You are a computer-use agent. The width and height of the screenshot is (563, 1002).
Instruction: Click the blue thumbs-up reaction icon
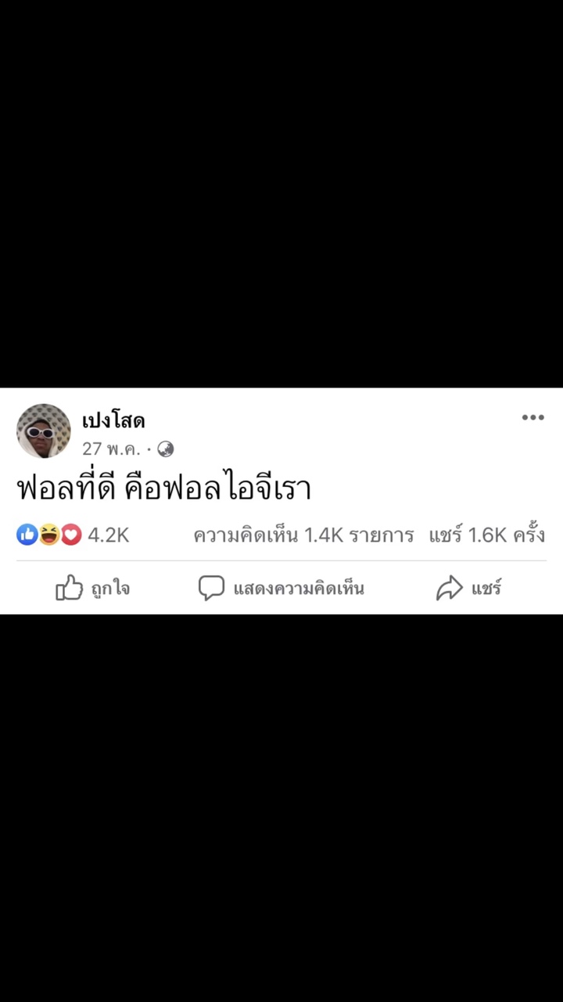[x=27, y=535]
